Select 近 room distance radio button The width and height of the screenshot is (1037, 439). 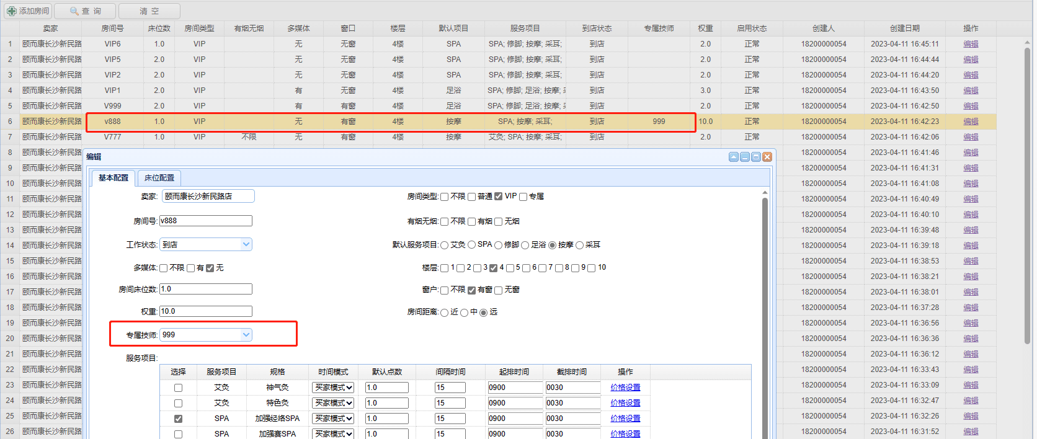tap(444, 313)
